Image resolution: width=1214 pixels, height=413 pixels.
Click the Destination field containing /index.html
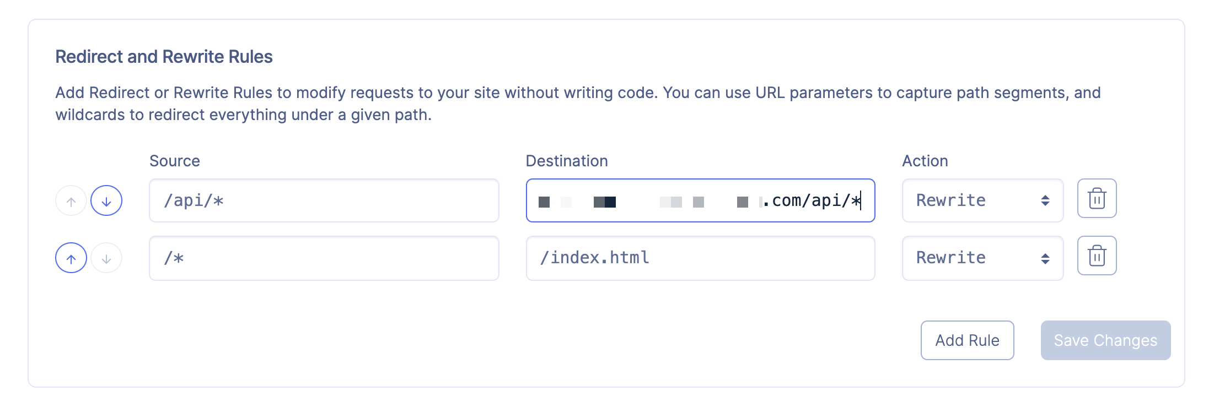click(700, 258)
